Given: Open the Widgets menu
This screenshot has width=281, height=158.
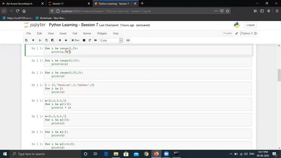Looking at the screenshot, I should pos(102,33).
